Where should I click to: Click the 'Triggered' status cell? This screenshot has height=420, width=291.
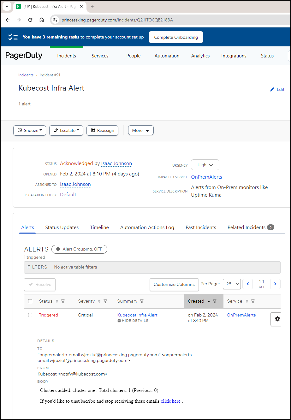[49, 315]
